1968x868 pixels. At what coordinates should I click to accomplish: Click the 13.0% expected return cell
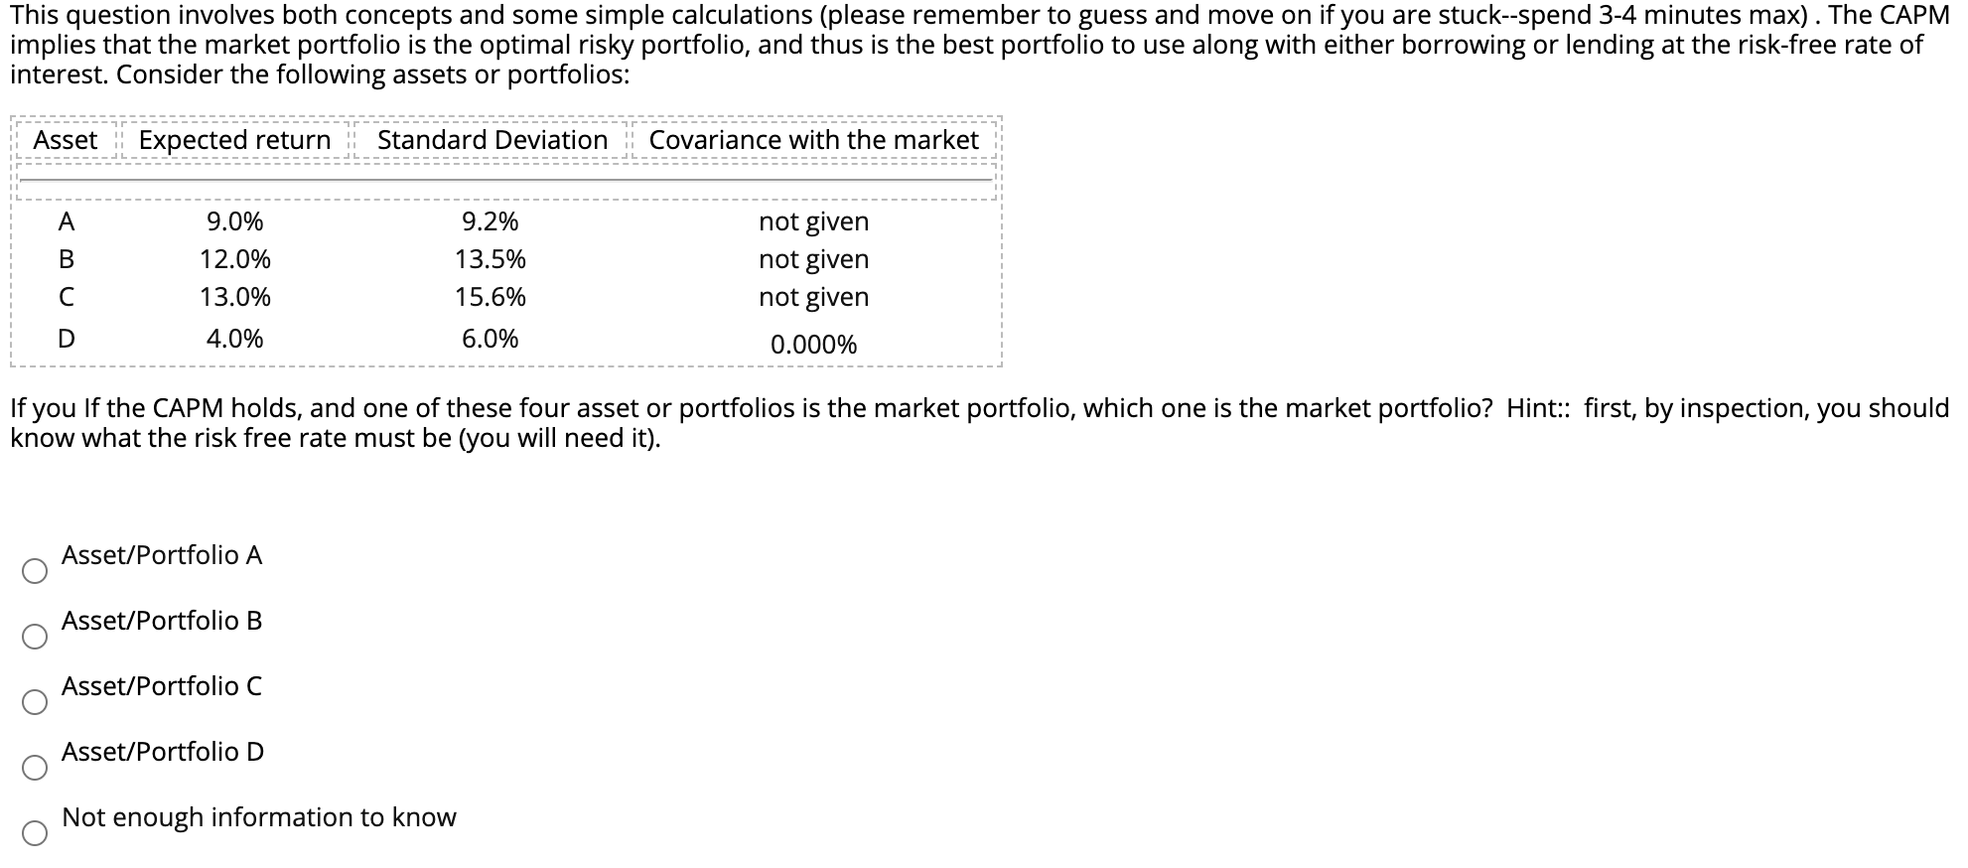coord(235,297)
